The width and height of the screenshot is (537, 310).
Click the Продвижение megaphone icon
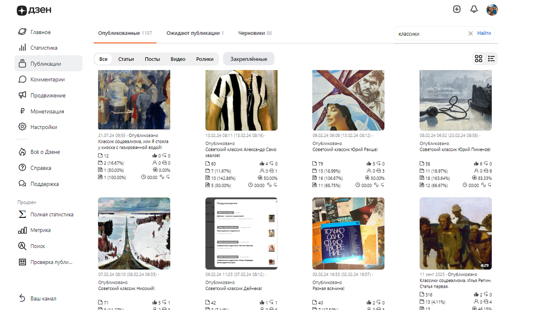22,95
